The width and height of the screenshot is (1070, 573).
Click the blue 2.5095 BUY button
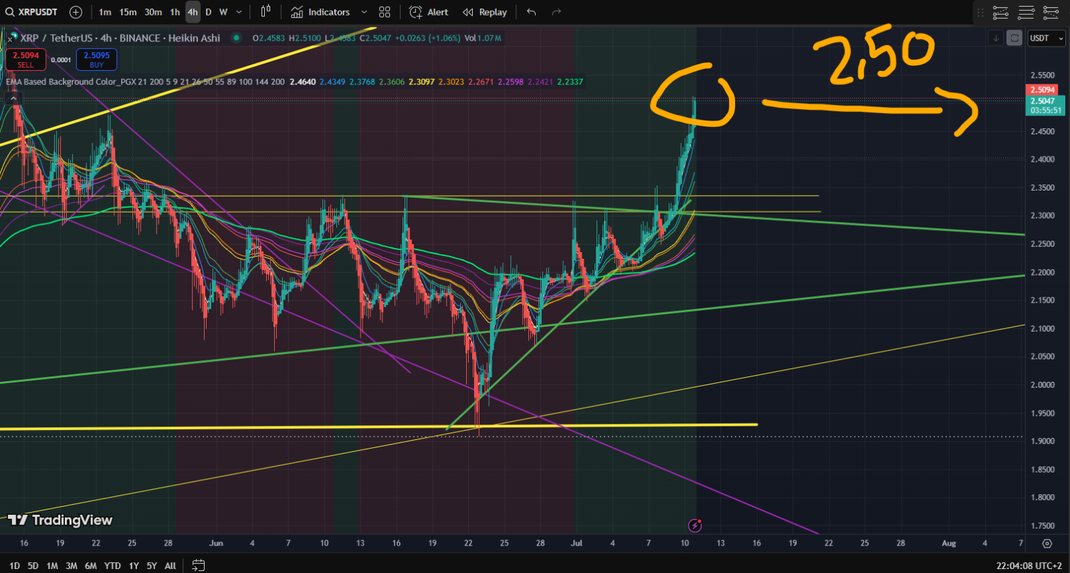click(96, 60)
